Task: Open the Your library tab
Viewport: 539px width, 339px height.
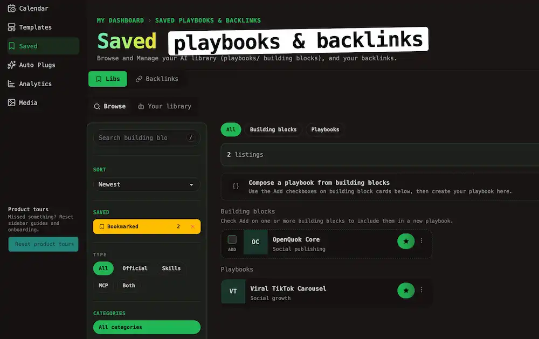Action: (x=164, y=107)
